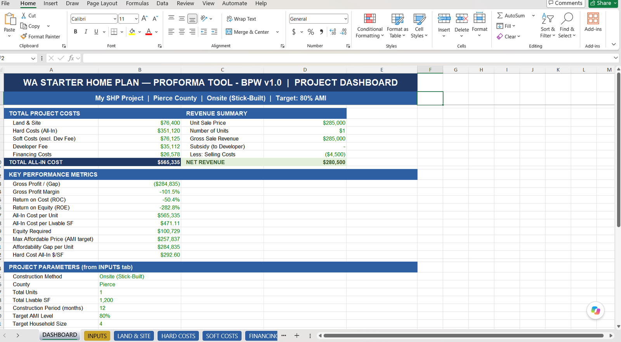The height and width of the screenshot is (342, 621).
Task: Click the Paste clipboard icon
Action: point(9,19)
